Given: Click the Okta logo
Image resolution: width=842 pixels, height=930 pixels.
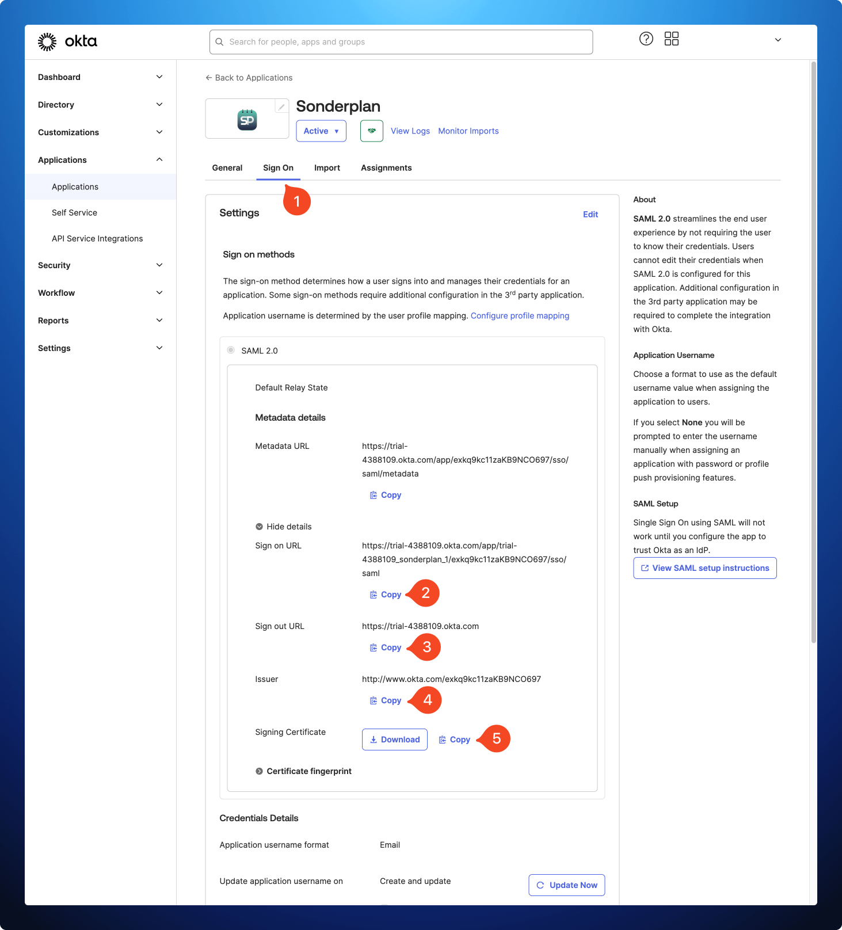Looking at the screenshot, I should pos(67,41).
